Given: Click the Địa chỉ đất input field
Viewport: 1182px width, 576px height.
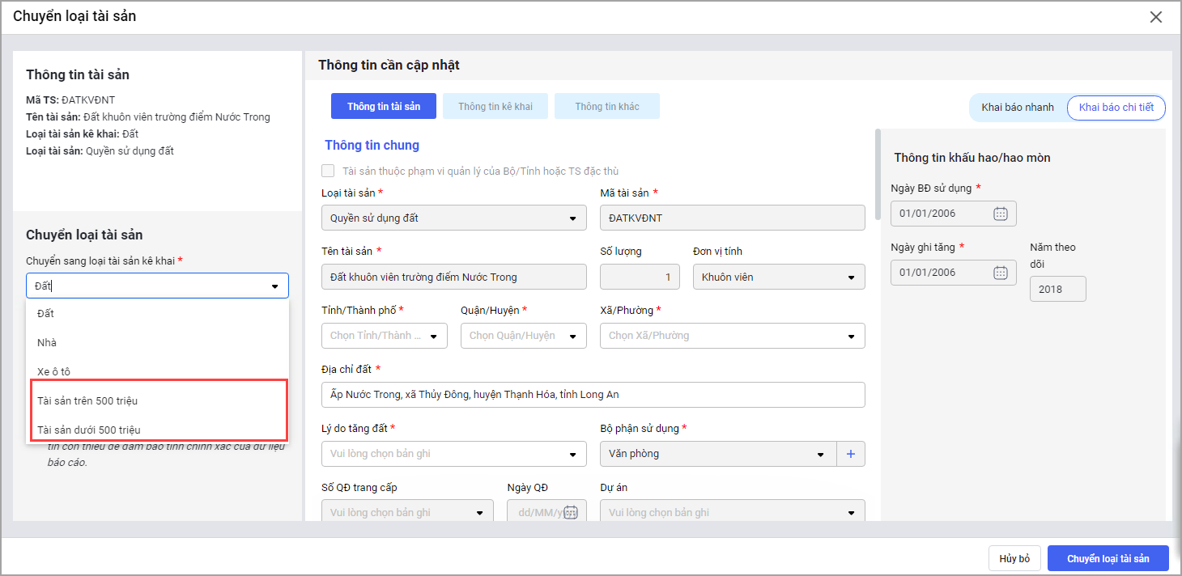Looking at the screenshot, I should coord(593,395).
